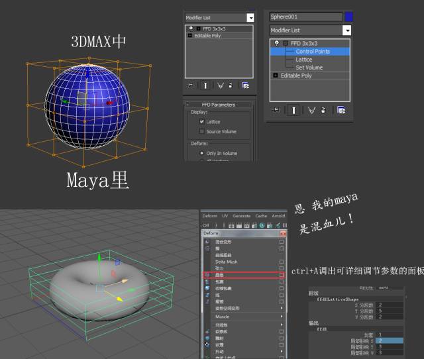The height and width of the screenshot is (359, 424).
Task: Uncheck the Lattice display checkbox
Action: coord(201,122)
